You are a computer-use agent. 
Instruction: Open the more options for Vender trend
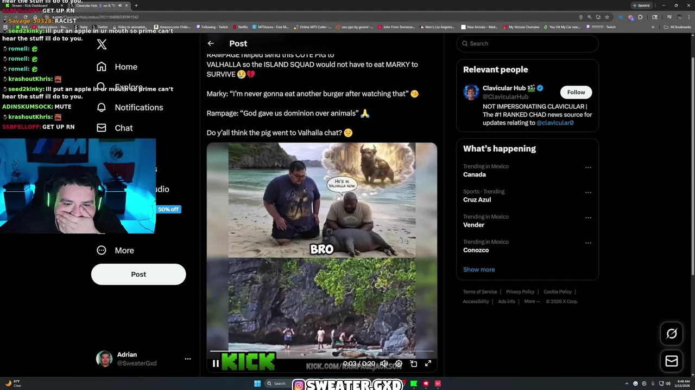tap(588, 218)
